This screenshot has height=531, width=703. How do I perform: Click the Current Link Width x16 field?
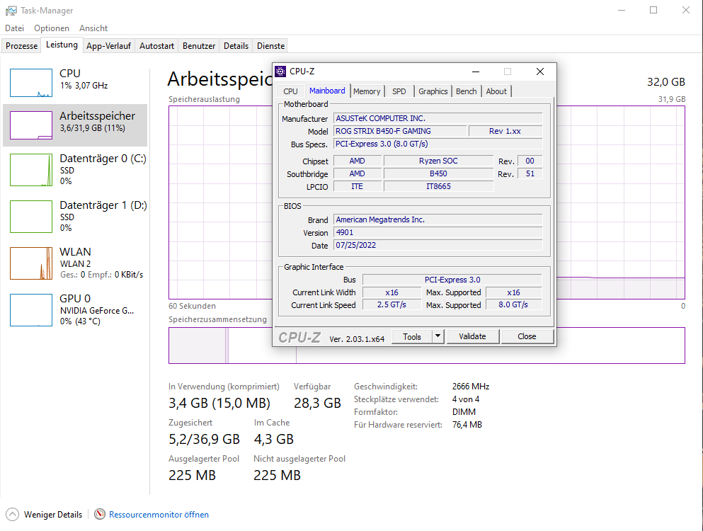[x=391, y=292]
